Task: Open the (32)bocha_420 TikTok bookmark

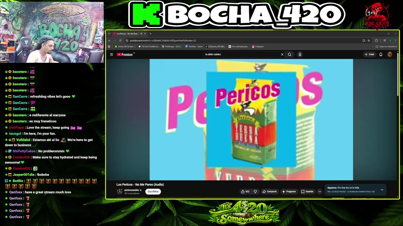Action: (215, 46)
